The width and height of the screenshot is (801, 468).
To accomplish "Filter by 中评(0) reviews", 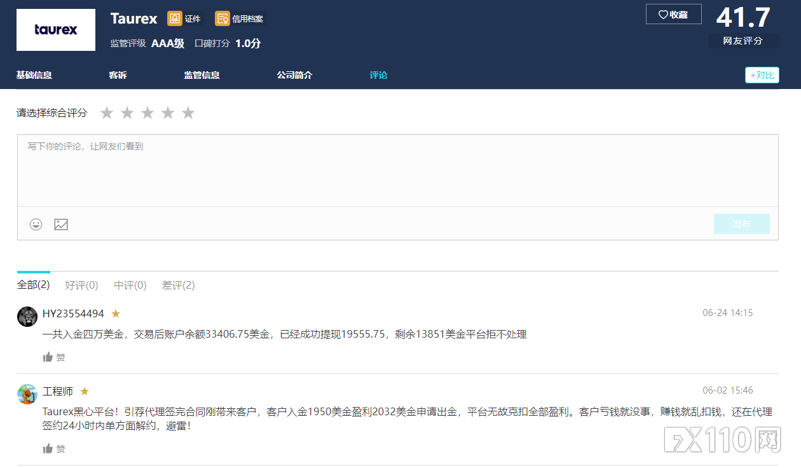I will coord(130,285).
